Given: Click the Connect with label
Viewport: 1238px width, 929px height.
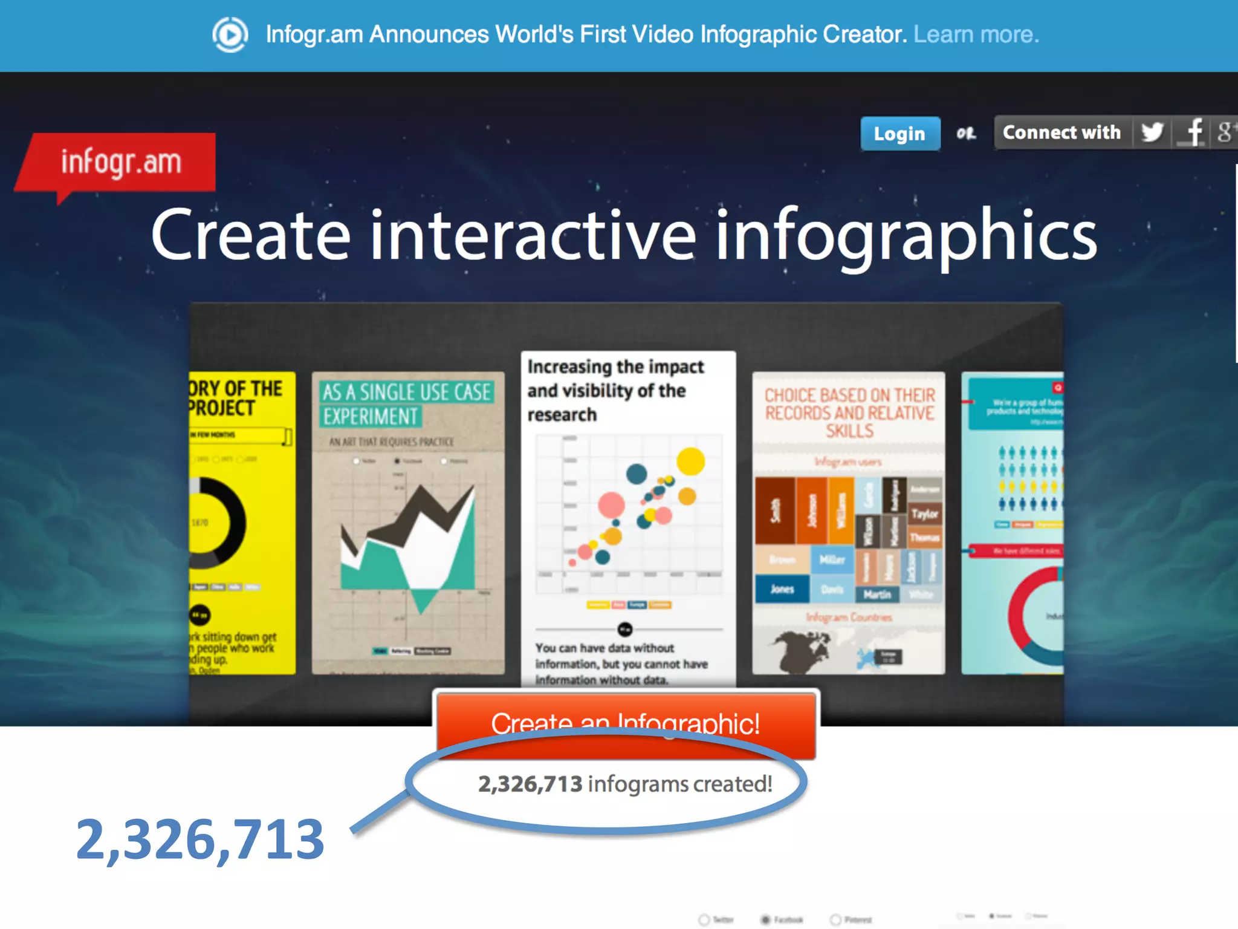Looking at the screenshot, I should pos(1061,132).
